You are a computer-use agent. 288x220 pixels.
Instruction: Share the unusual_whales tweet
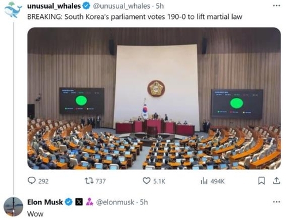click(x=276, y=181)
